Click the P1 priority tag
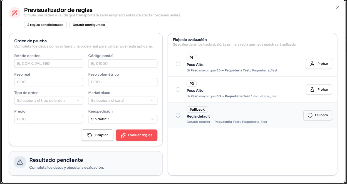 pos(191,58)
